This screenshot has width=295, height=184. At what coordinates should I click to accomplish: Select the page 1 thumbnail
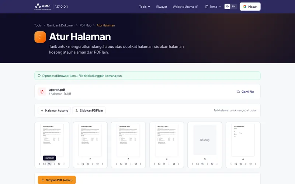[52, 140]
